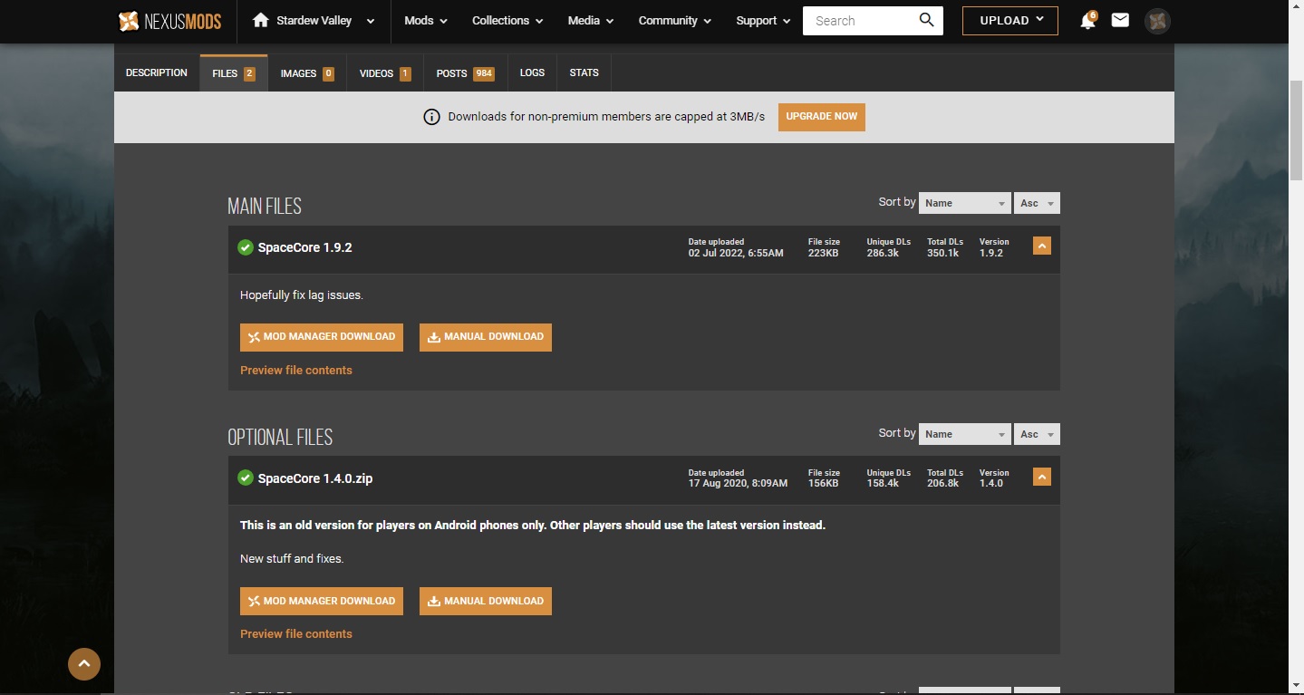
Task: Click the Android old version warning text
Action: [533, 526]
